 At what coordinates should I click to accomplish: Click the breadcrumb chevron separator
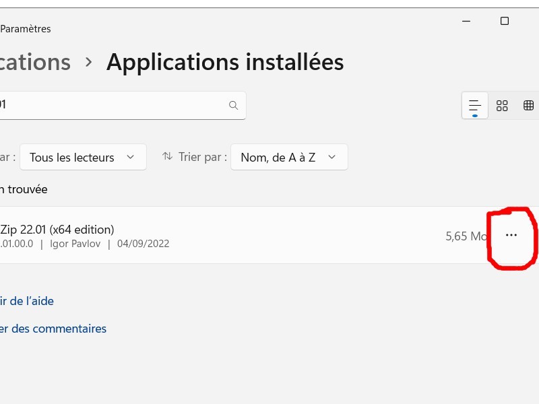click(89, 63)
